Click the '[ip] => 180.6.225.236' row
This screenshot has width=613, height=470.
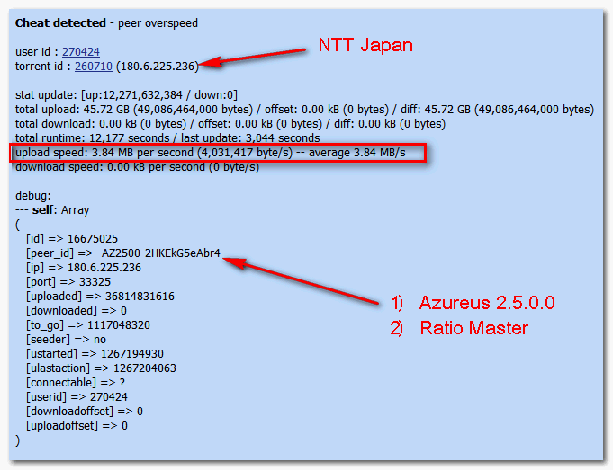[84, 268]
